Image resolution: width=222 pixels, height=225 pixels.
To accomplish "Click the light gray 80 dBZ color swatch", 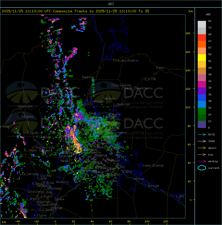I will [202, 24].
